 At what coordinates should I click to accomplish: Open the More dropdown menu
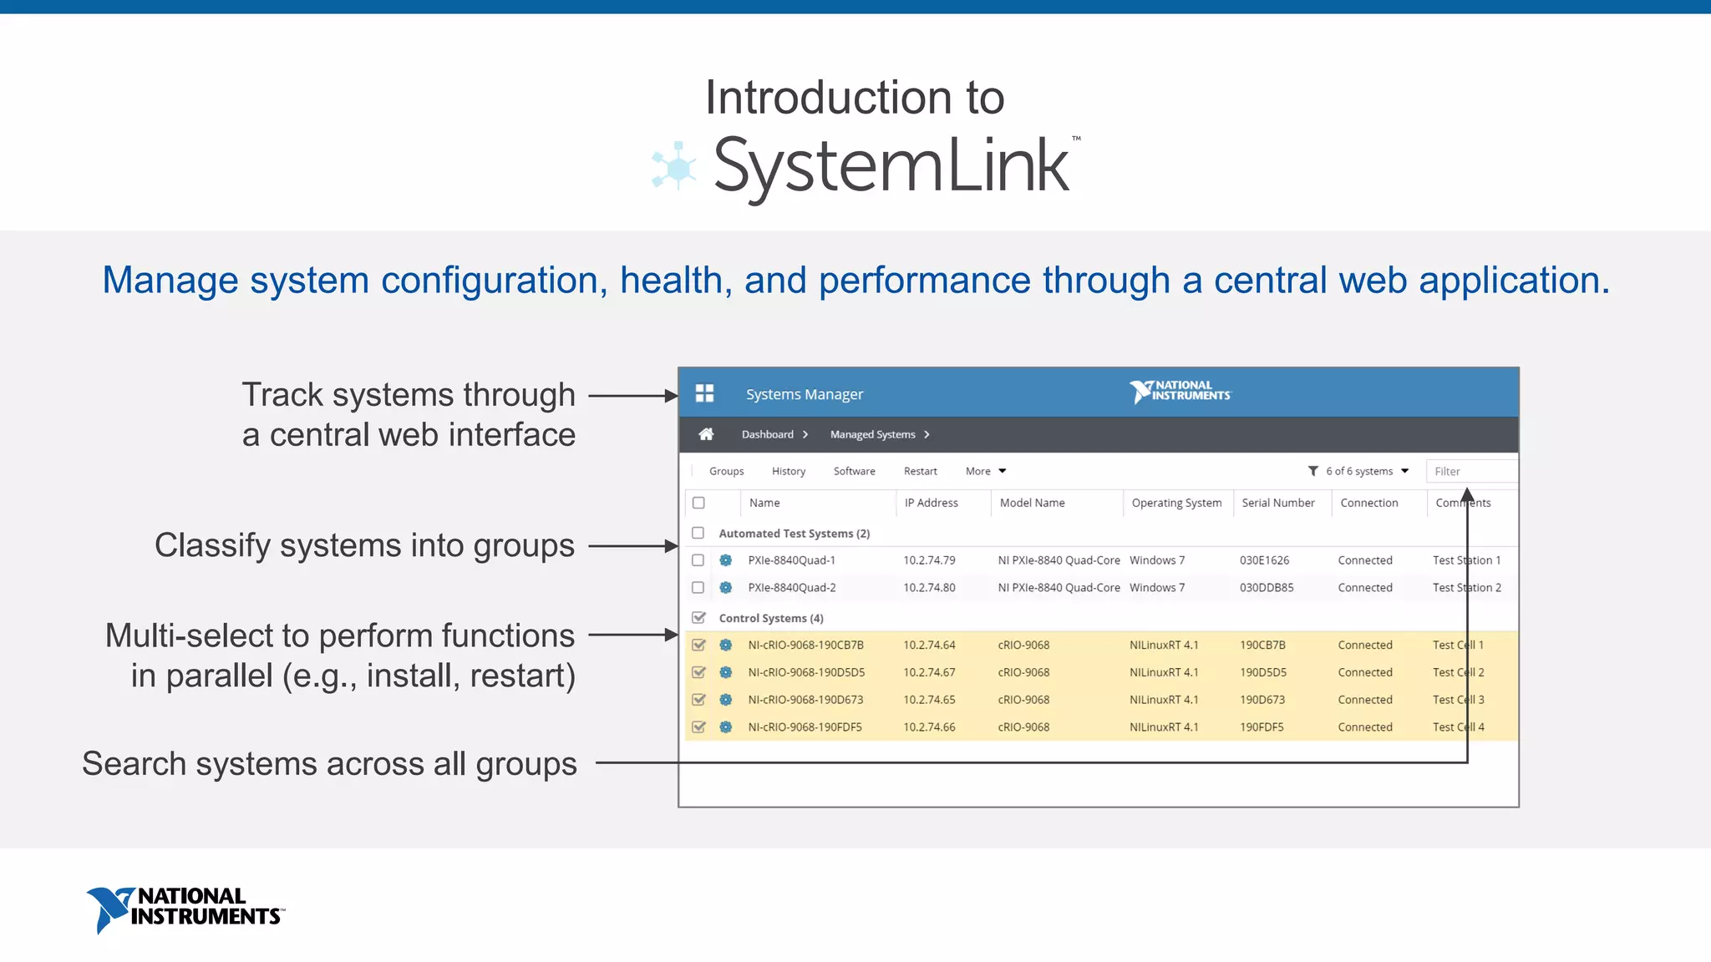[x=986, y=471]
